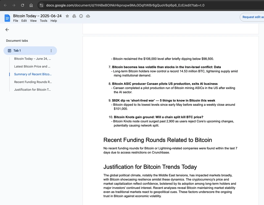Open the Google Docs home icon
264x205 pixels.
pos(7,18)
